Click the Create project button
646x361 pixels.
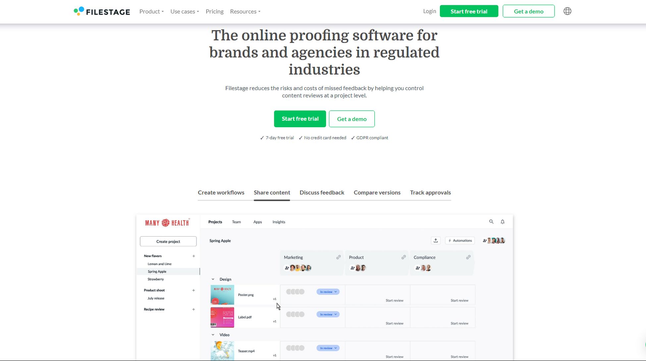coord(168,241)
